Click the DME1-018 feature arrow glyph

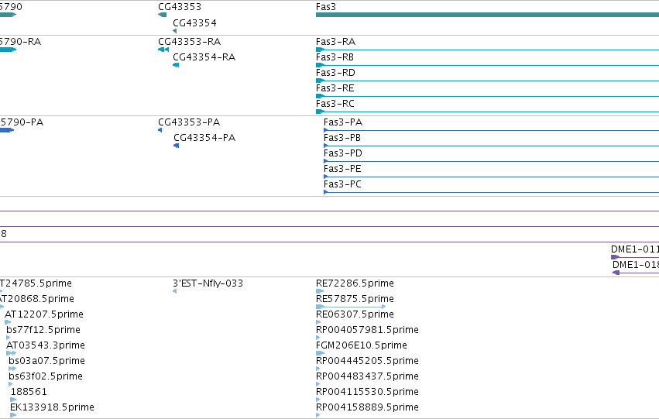[x=616, y=273]
